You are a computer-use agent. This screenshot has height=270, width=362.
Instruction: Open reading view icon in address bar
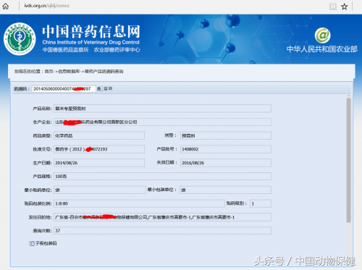(333, 7)
